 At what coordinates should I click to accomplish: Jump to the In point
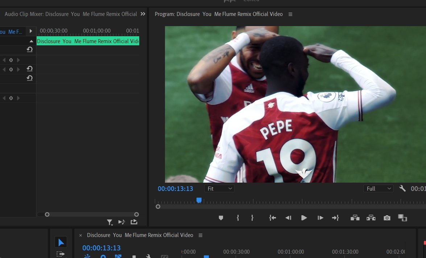click(x=273, y=218)
